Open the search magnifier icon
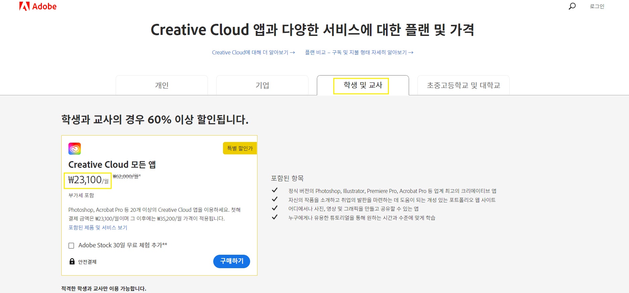Screen dimensions: 629x293 pyautogui.click(x=572, y=6)
